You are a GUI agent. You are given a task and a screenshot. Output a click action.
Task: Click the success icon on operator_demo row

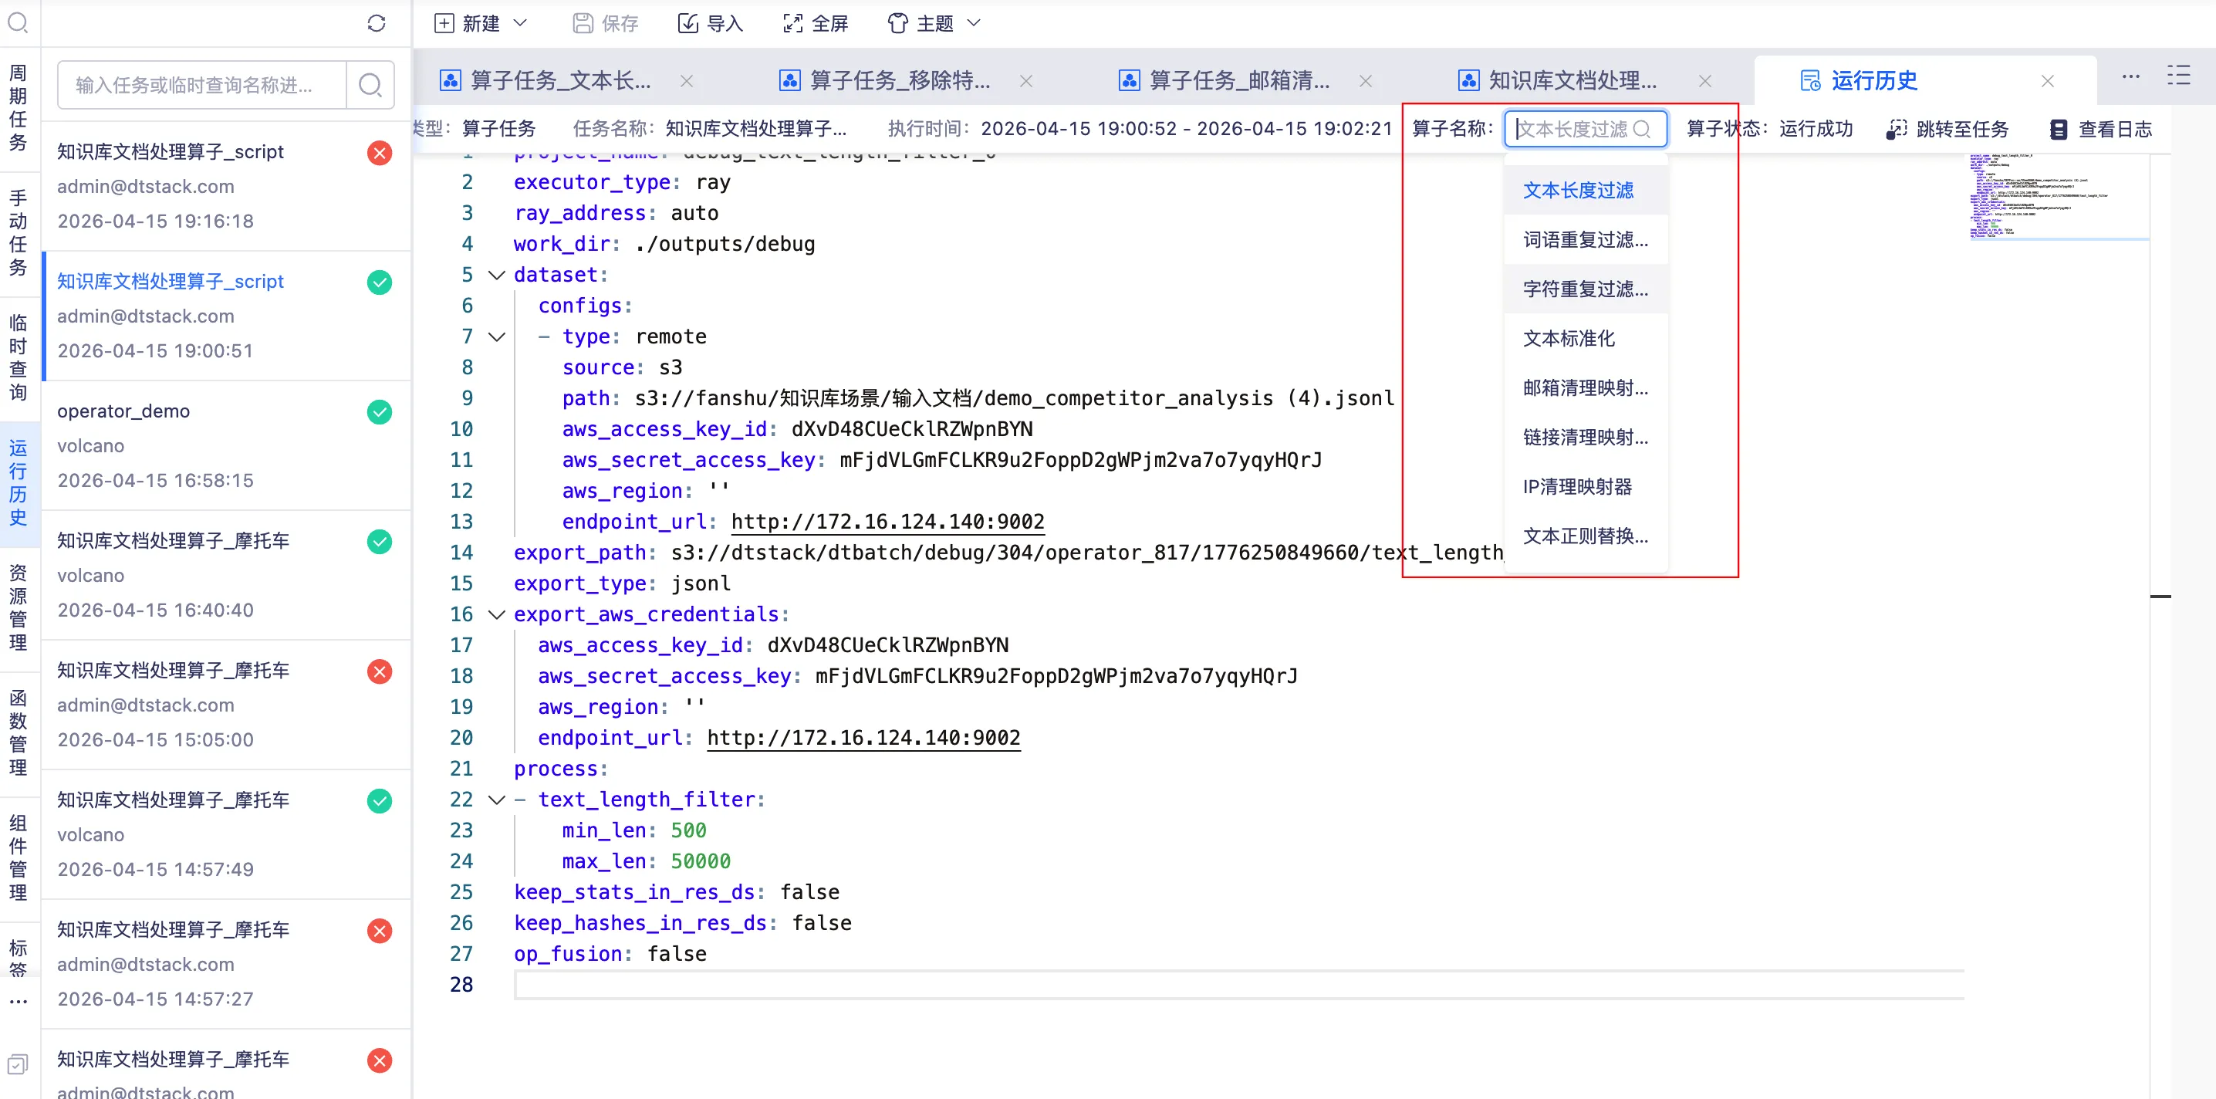[x=380, y=412]
